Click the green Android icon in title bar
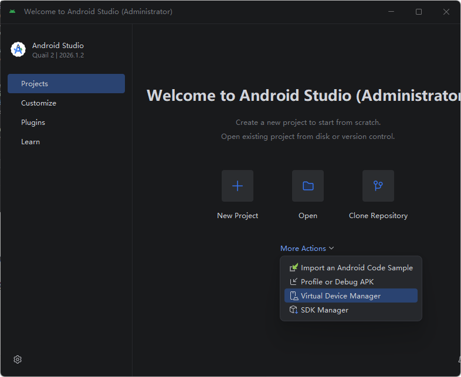 12,12
